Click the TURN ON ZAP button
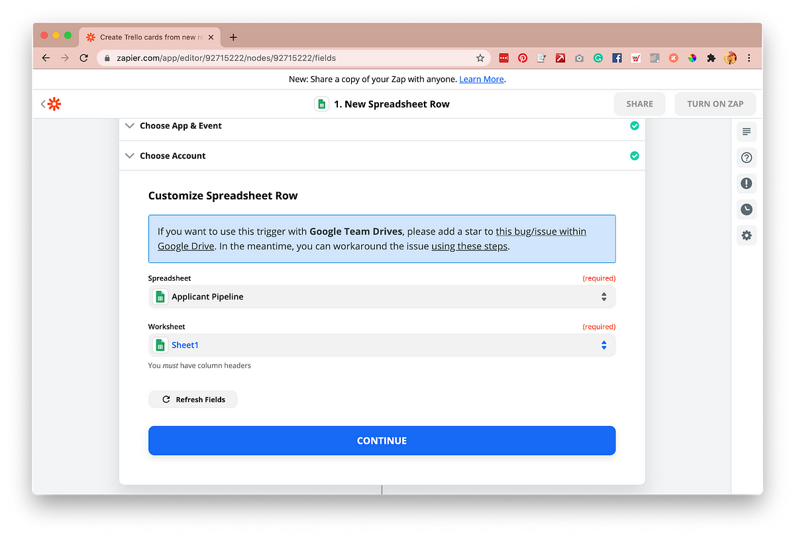 point(715,104)
